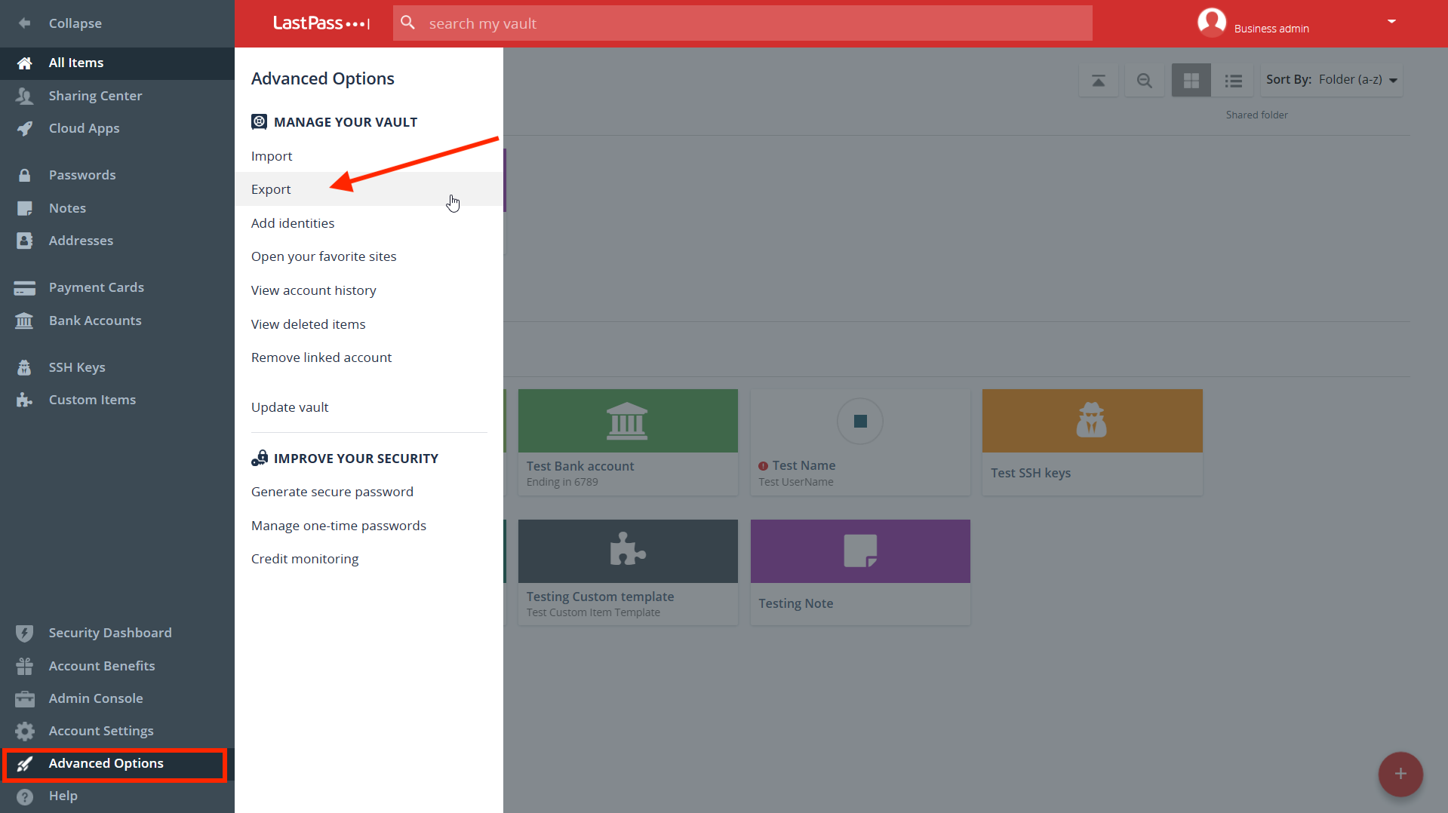Click the Sharing Center person icon
This screenshot has width=1448, height=813.
(25, 96)
